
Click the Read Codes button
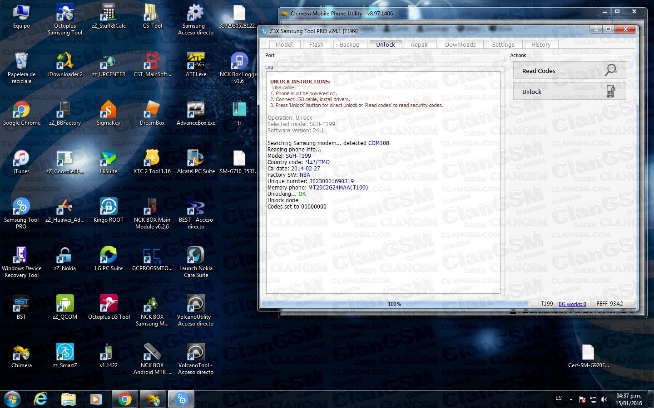pyautogui.click(x=570, y=71)
